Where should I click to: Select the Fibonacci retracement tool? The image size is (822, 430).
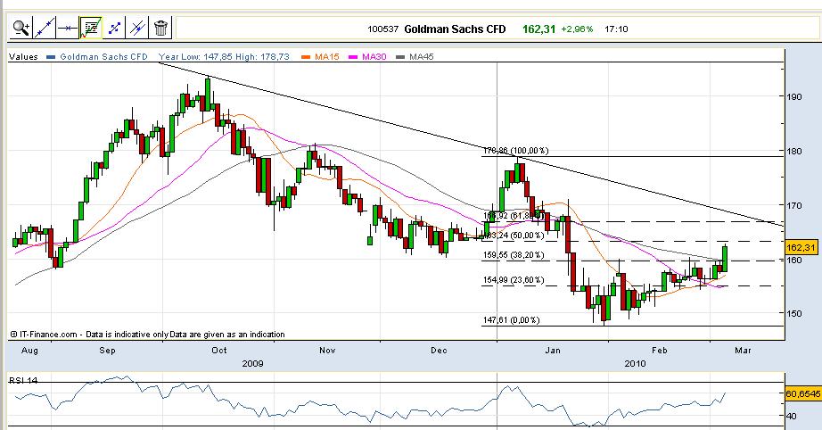click(x=91, y=28)
